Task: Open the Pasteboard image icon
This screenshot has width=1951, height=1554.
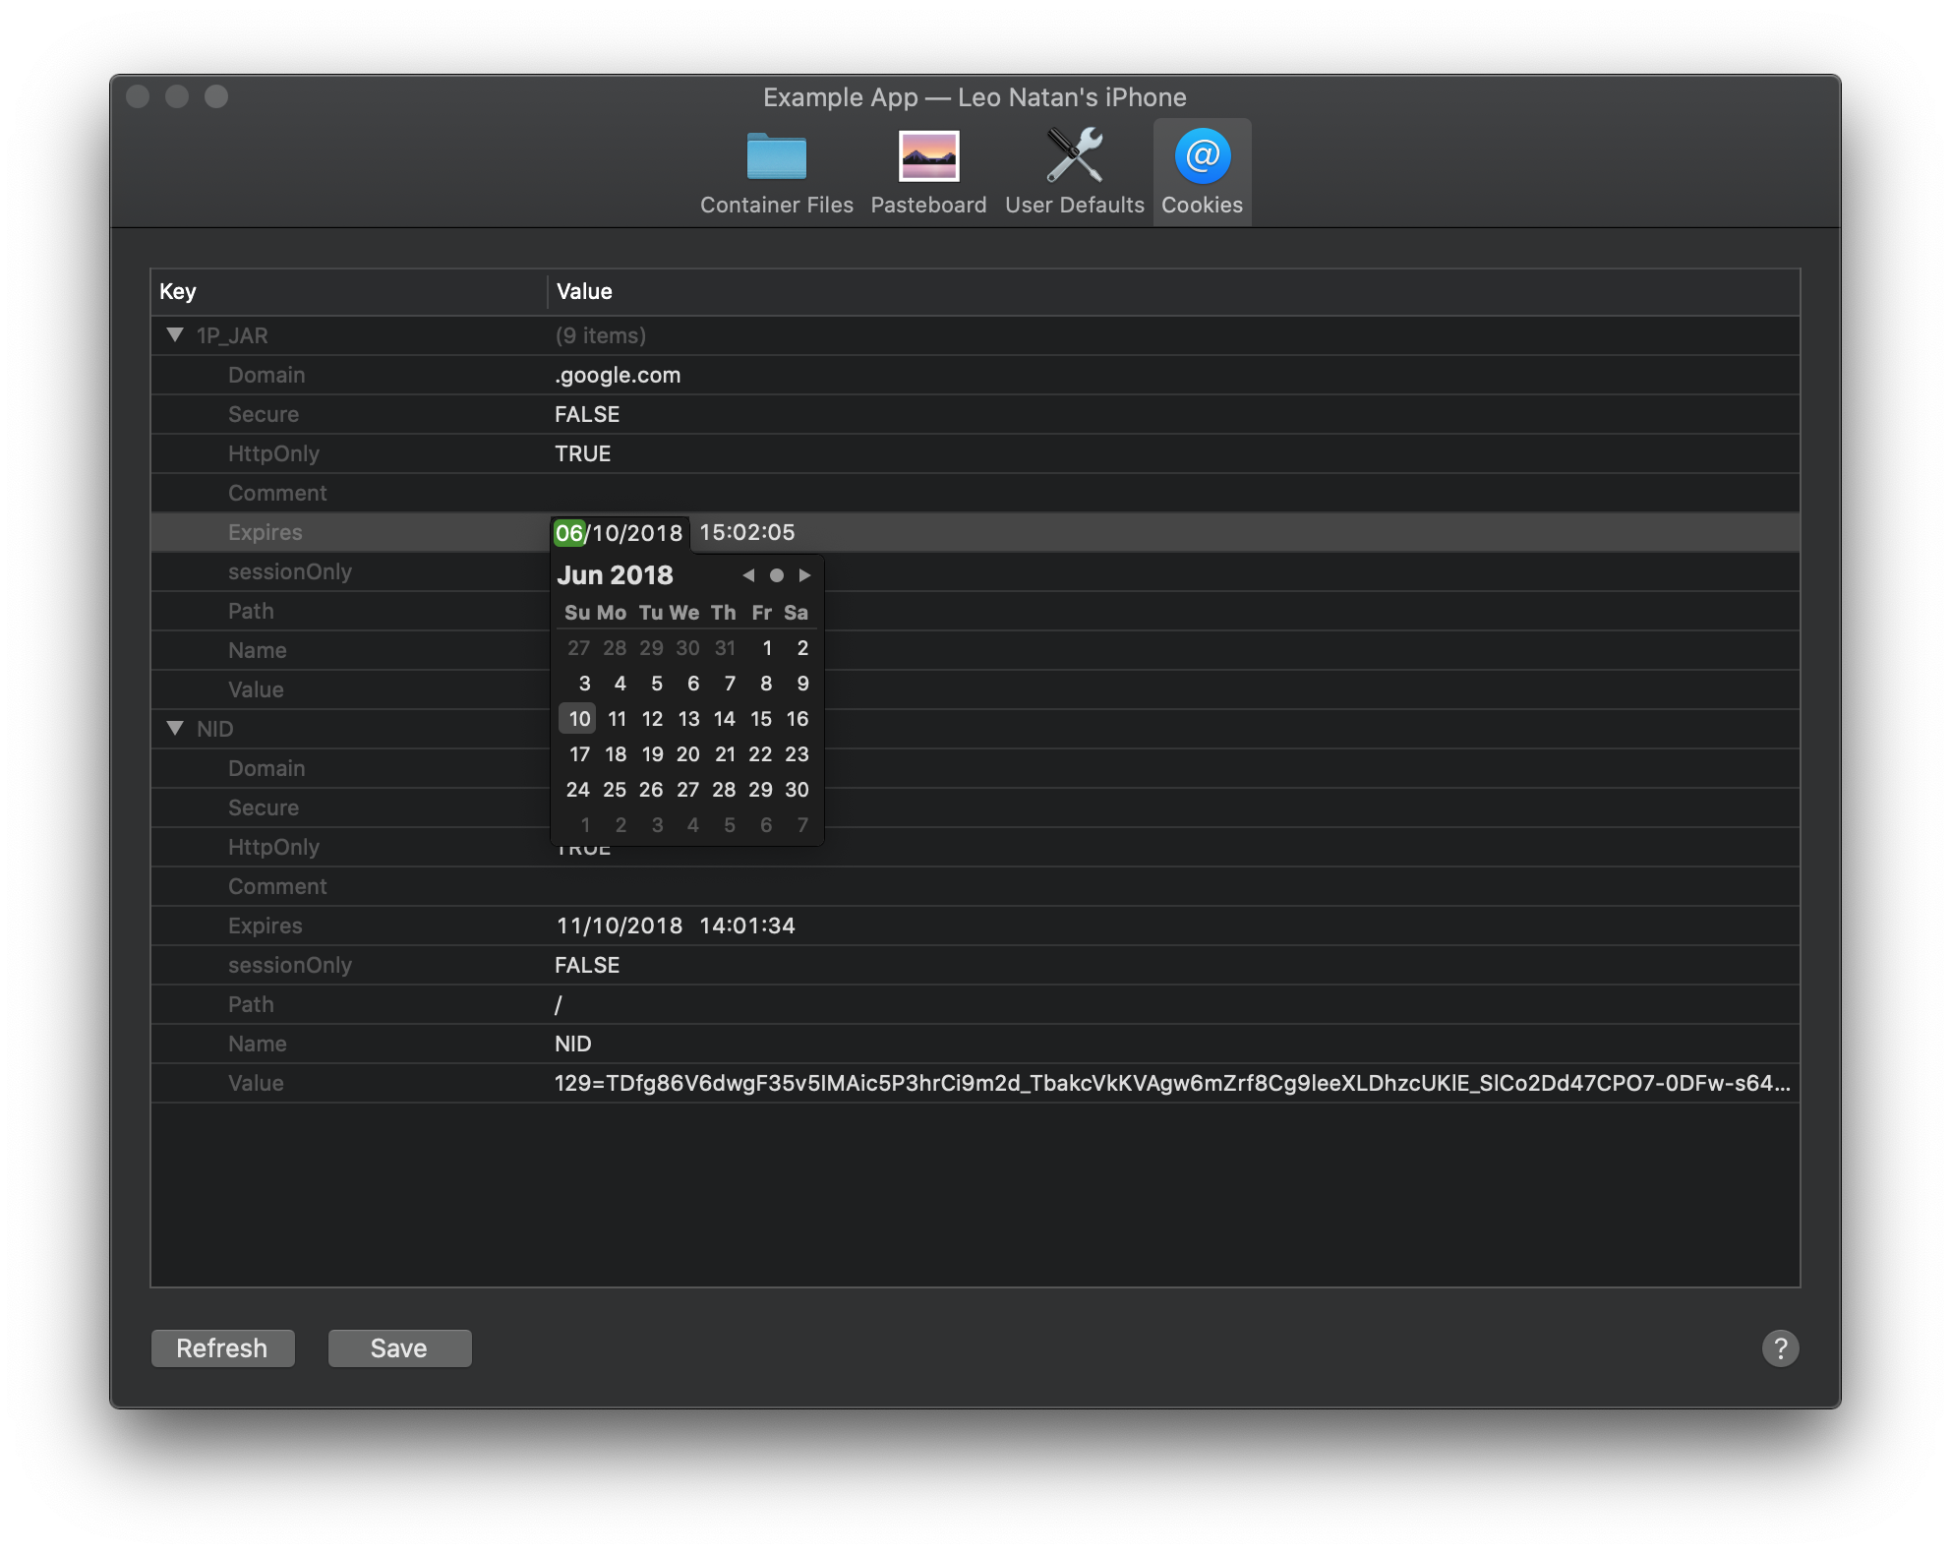Action: [x=928, y=157]
